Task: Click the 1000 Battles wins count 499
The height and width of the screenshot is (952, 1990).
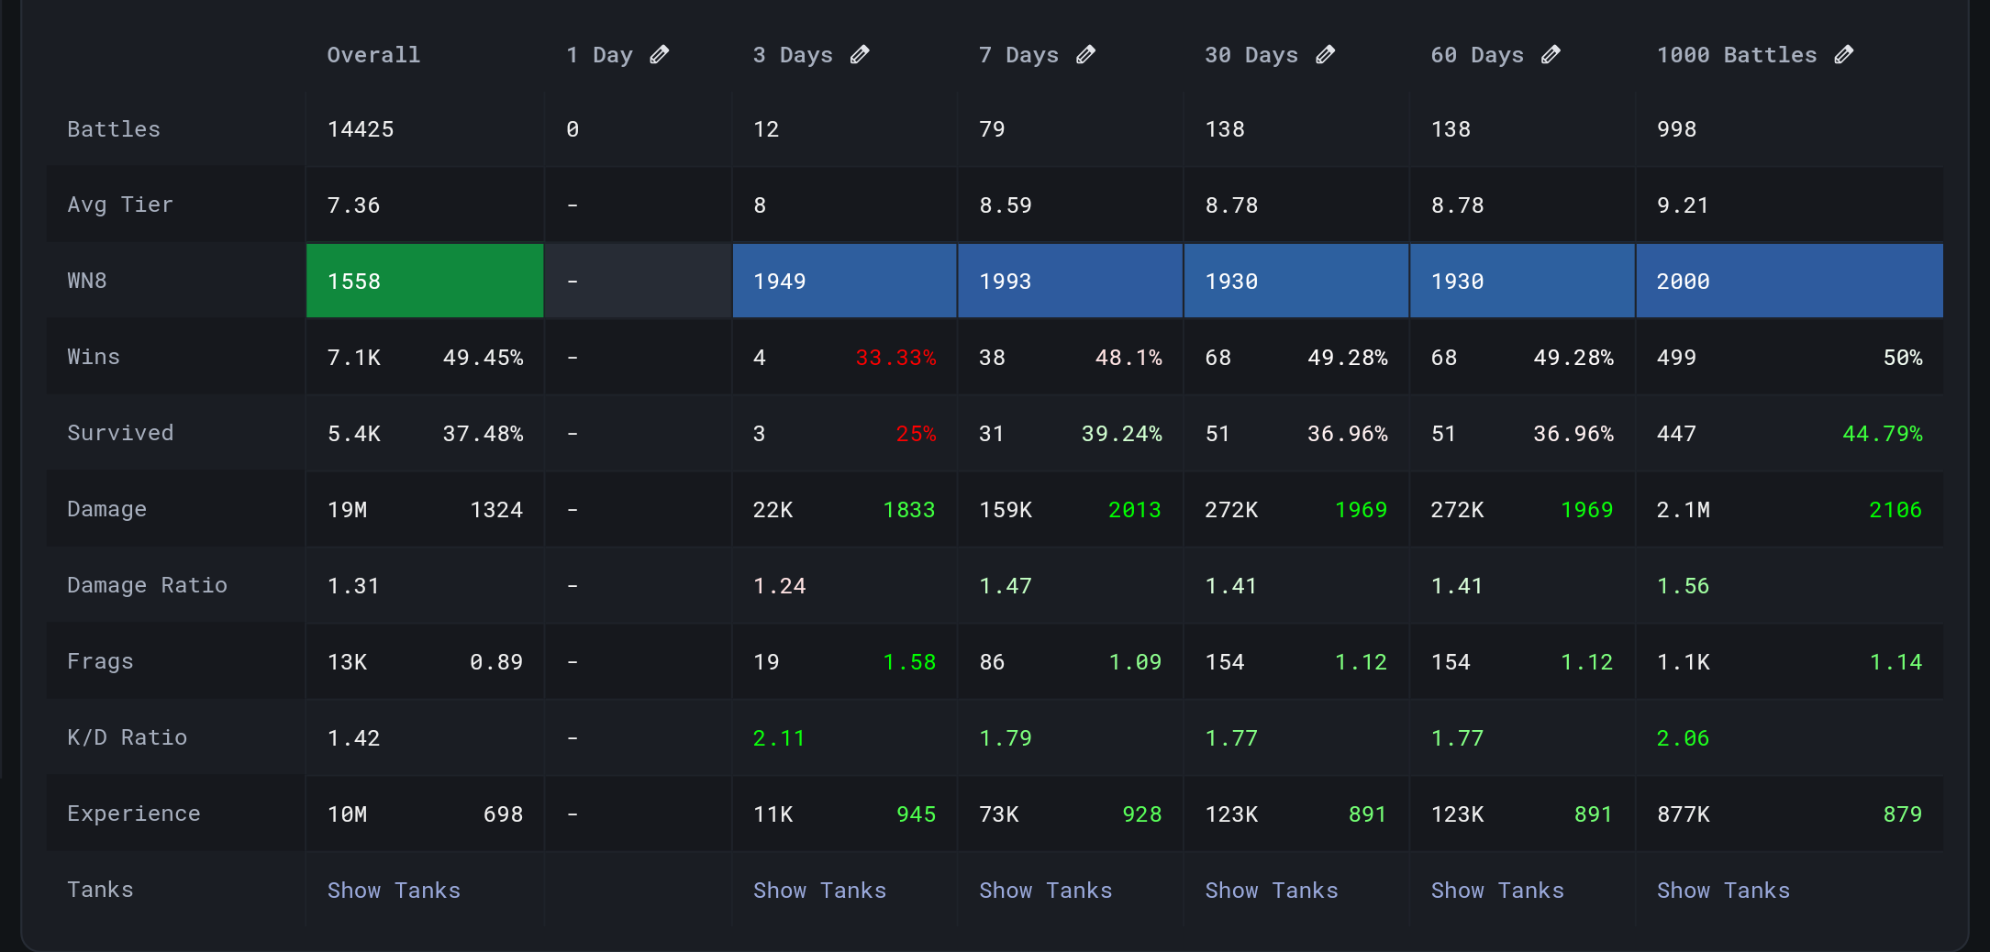Action: tap(1676, 358)
